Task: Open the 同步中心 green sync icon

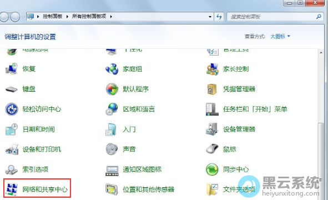Action: coord(212,169)
